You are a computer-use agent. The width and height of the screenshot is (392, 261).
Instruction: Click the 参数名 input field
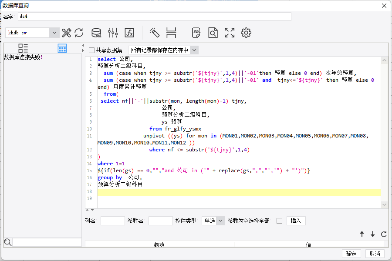tap(160, 221)
